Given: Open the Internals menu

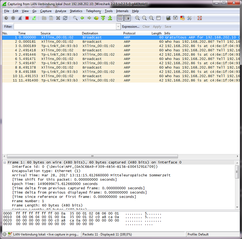Looking at the screenshot, I should click(x=122, y=11).
